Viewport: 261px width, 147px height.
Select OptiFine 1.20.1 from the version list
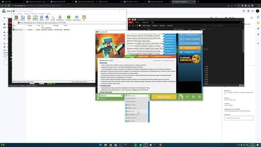point(136,108)
